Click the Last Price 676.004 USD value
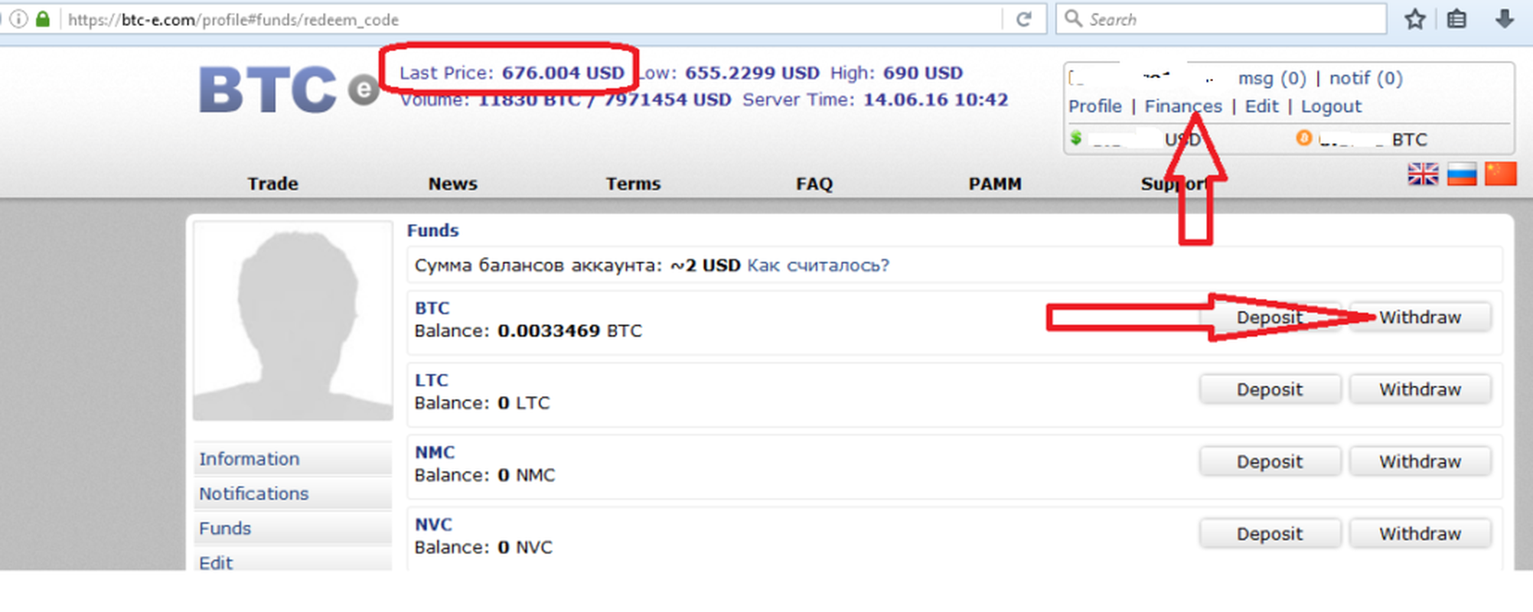Screen dimensions: 1533x612 tap(563, 73)
